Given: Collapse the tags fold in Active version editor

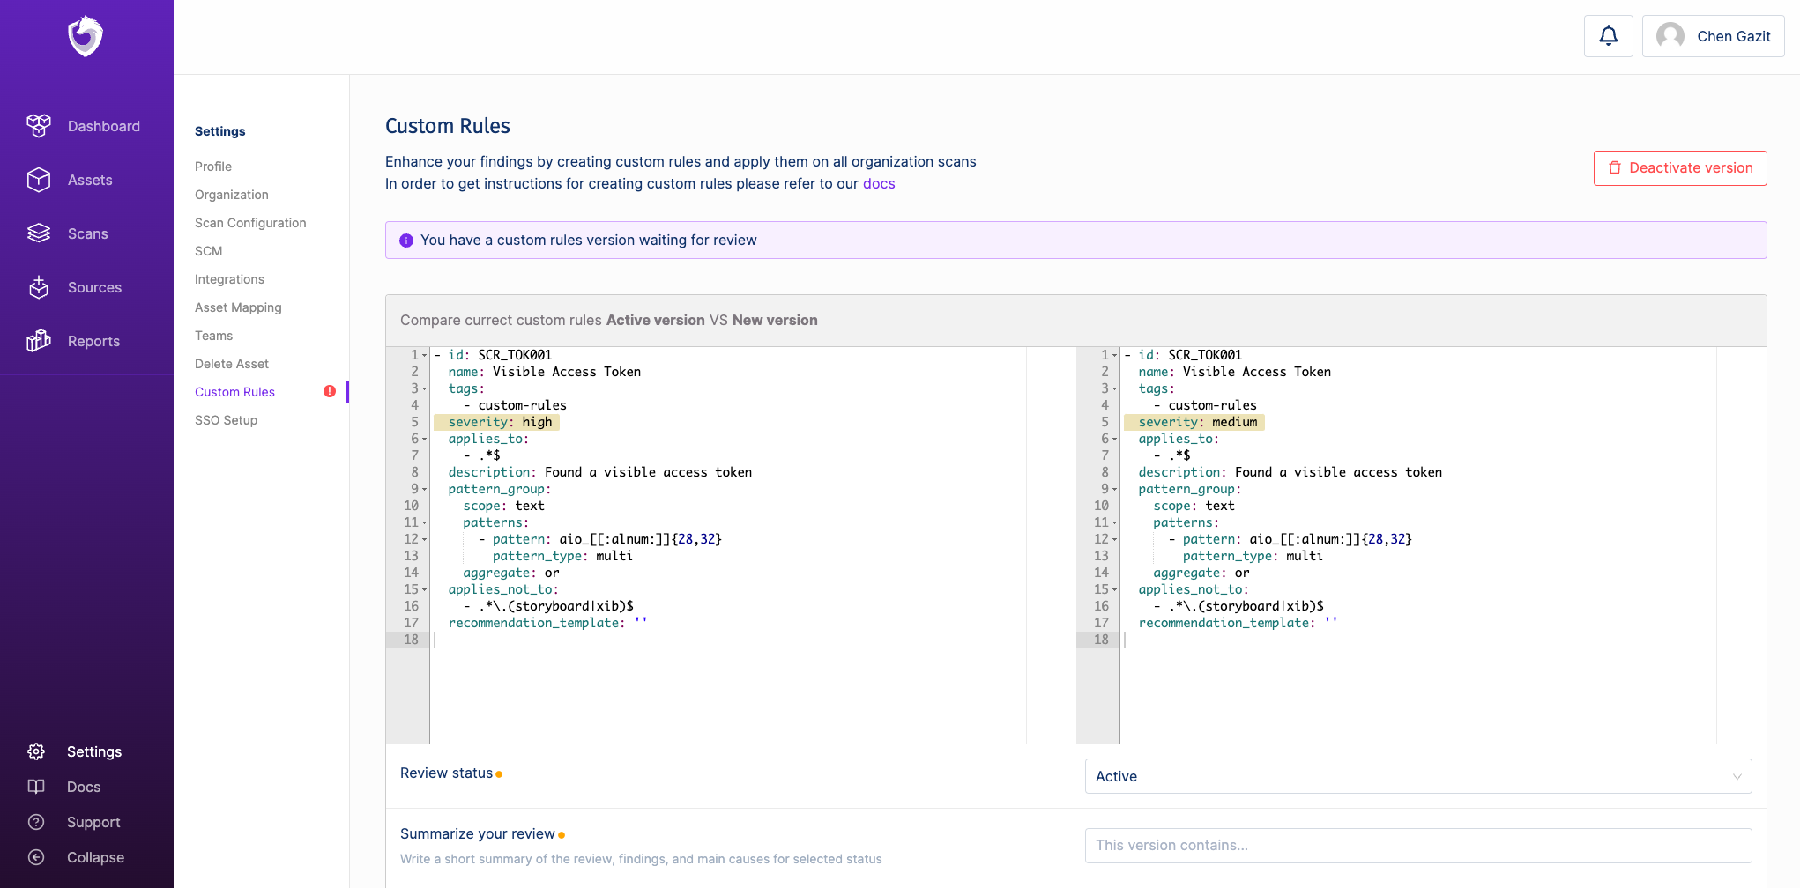Looking at the screenshot, I should 424,389.
